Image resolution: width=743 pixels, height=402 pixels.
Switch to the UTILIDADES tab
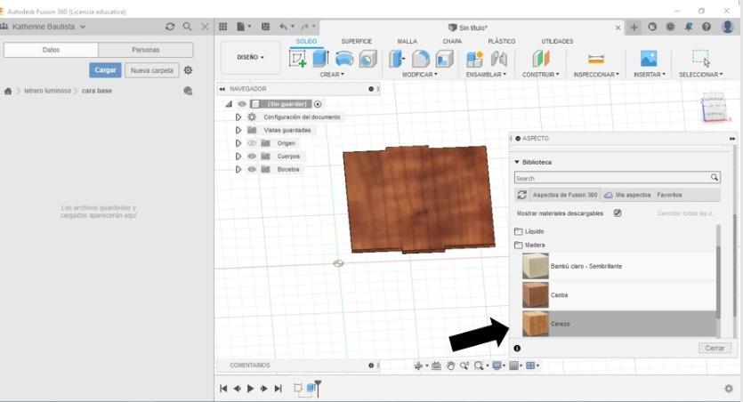[557, 41]
